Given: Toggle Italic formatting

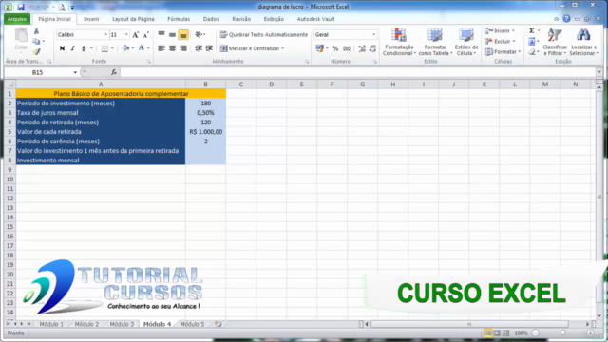Looking at the screenshot, I should click(72, 48).
